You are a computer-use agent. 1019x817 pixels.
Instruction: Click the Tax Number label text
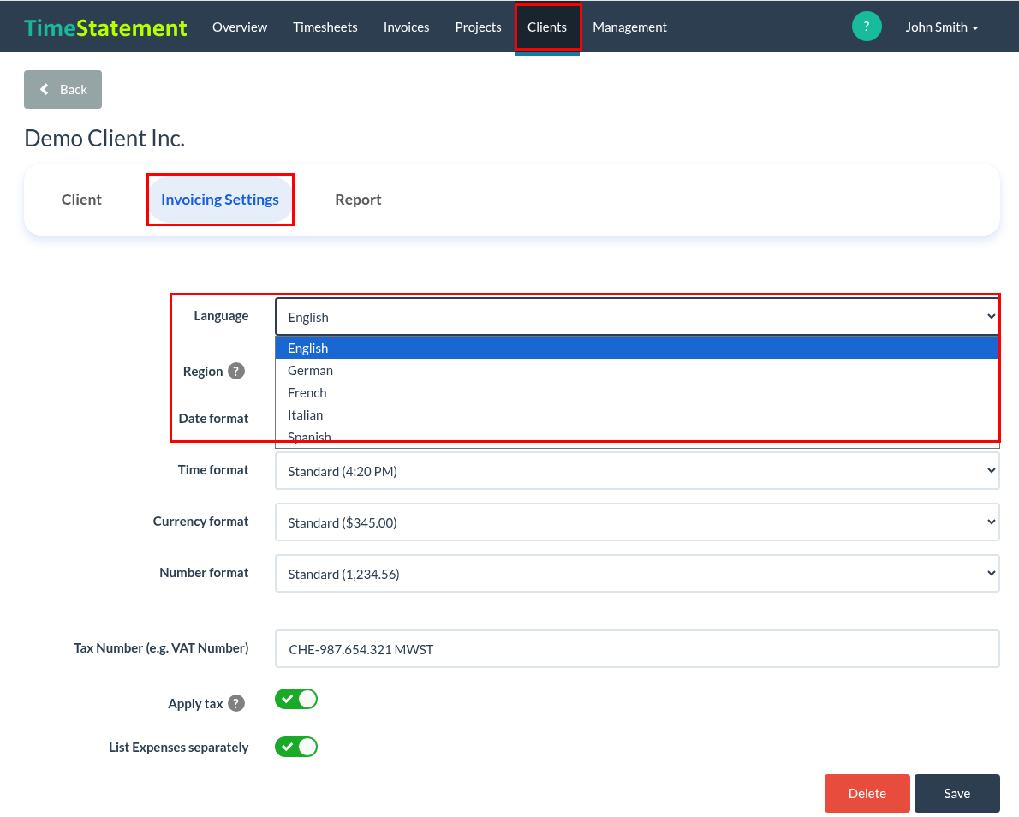[161, 648]
